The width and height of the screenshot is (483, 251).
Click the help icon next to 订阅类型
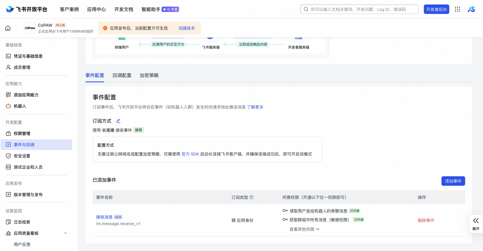pyautogui.click(x=251, y=197)
